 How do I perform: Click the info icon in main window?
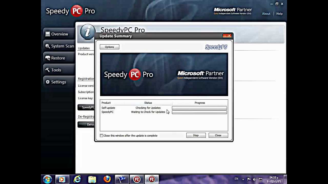(88, 32)
